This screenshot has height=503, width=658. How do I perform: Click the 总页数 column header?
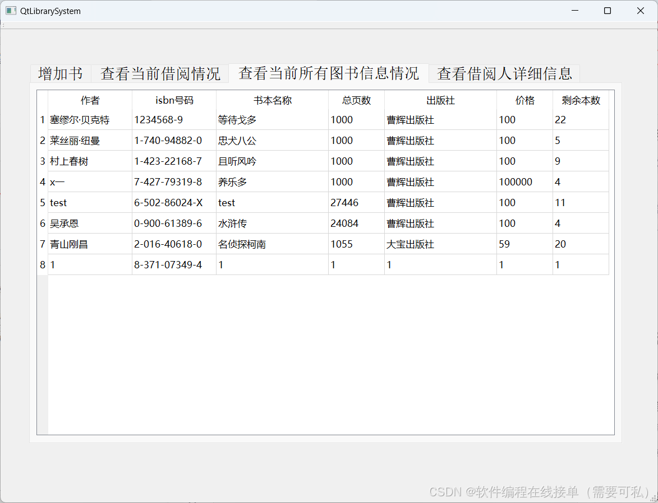pyautogui.click(x=356, y=100)
